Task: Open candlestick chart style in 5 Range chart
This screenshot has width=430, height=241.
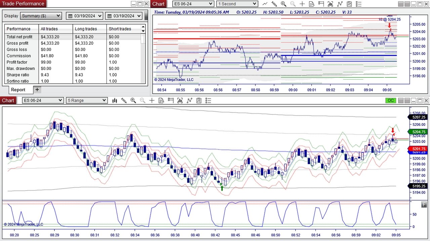Action: point(115,100)
